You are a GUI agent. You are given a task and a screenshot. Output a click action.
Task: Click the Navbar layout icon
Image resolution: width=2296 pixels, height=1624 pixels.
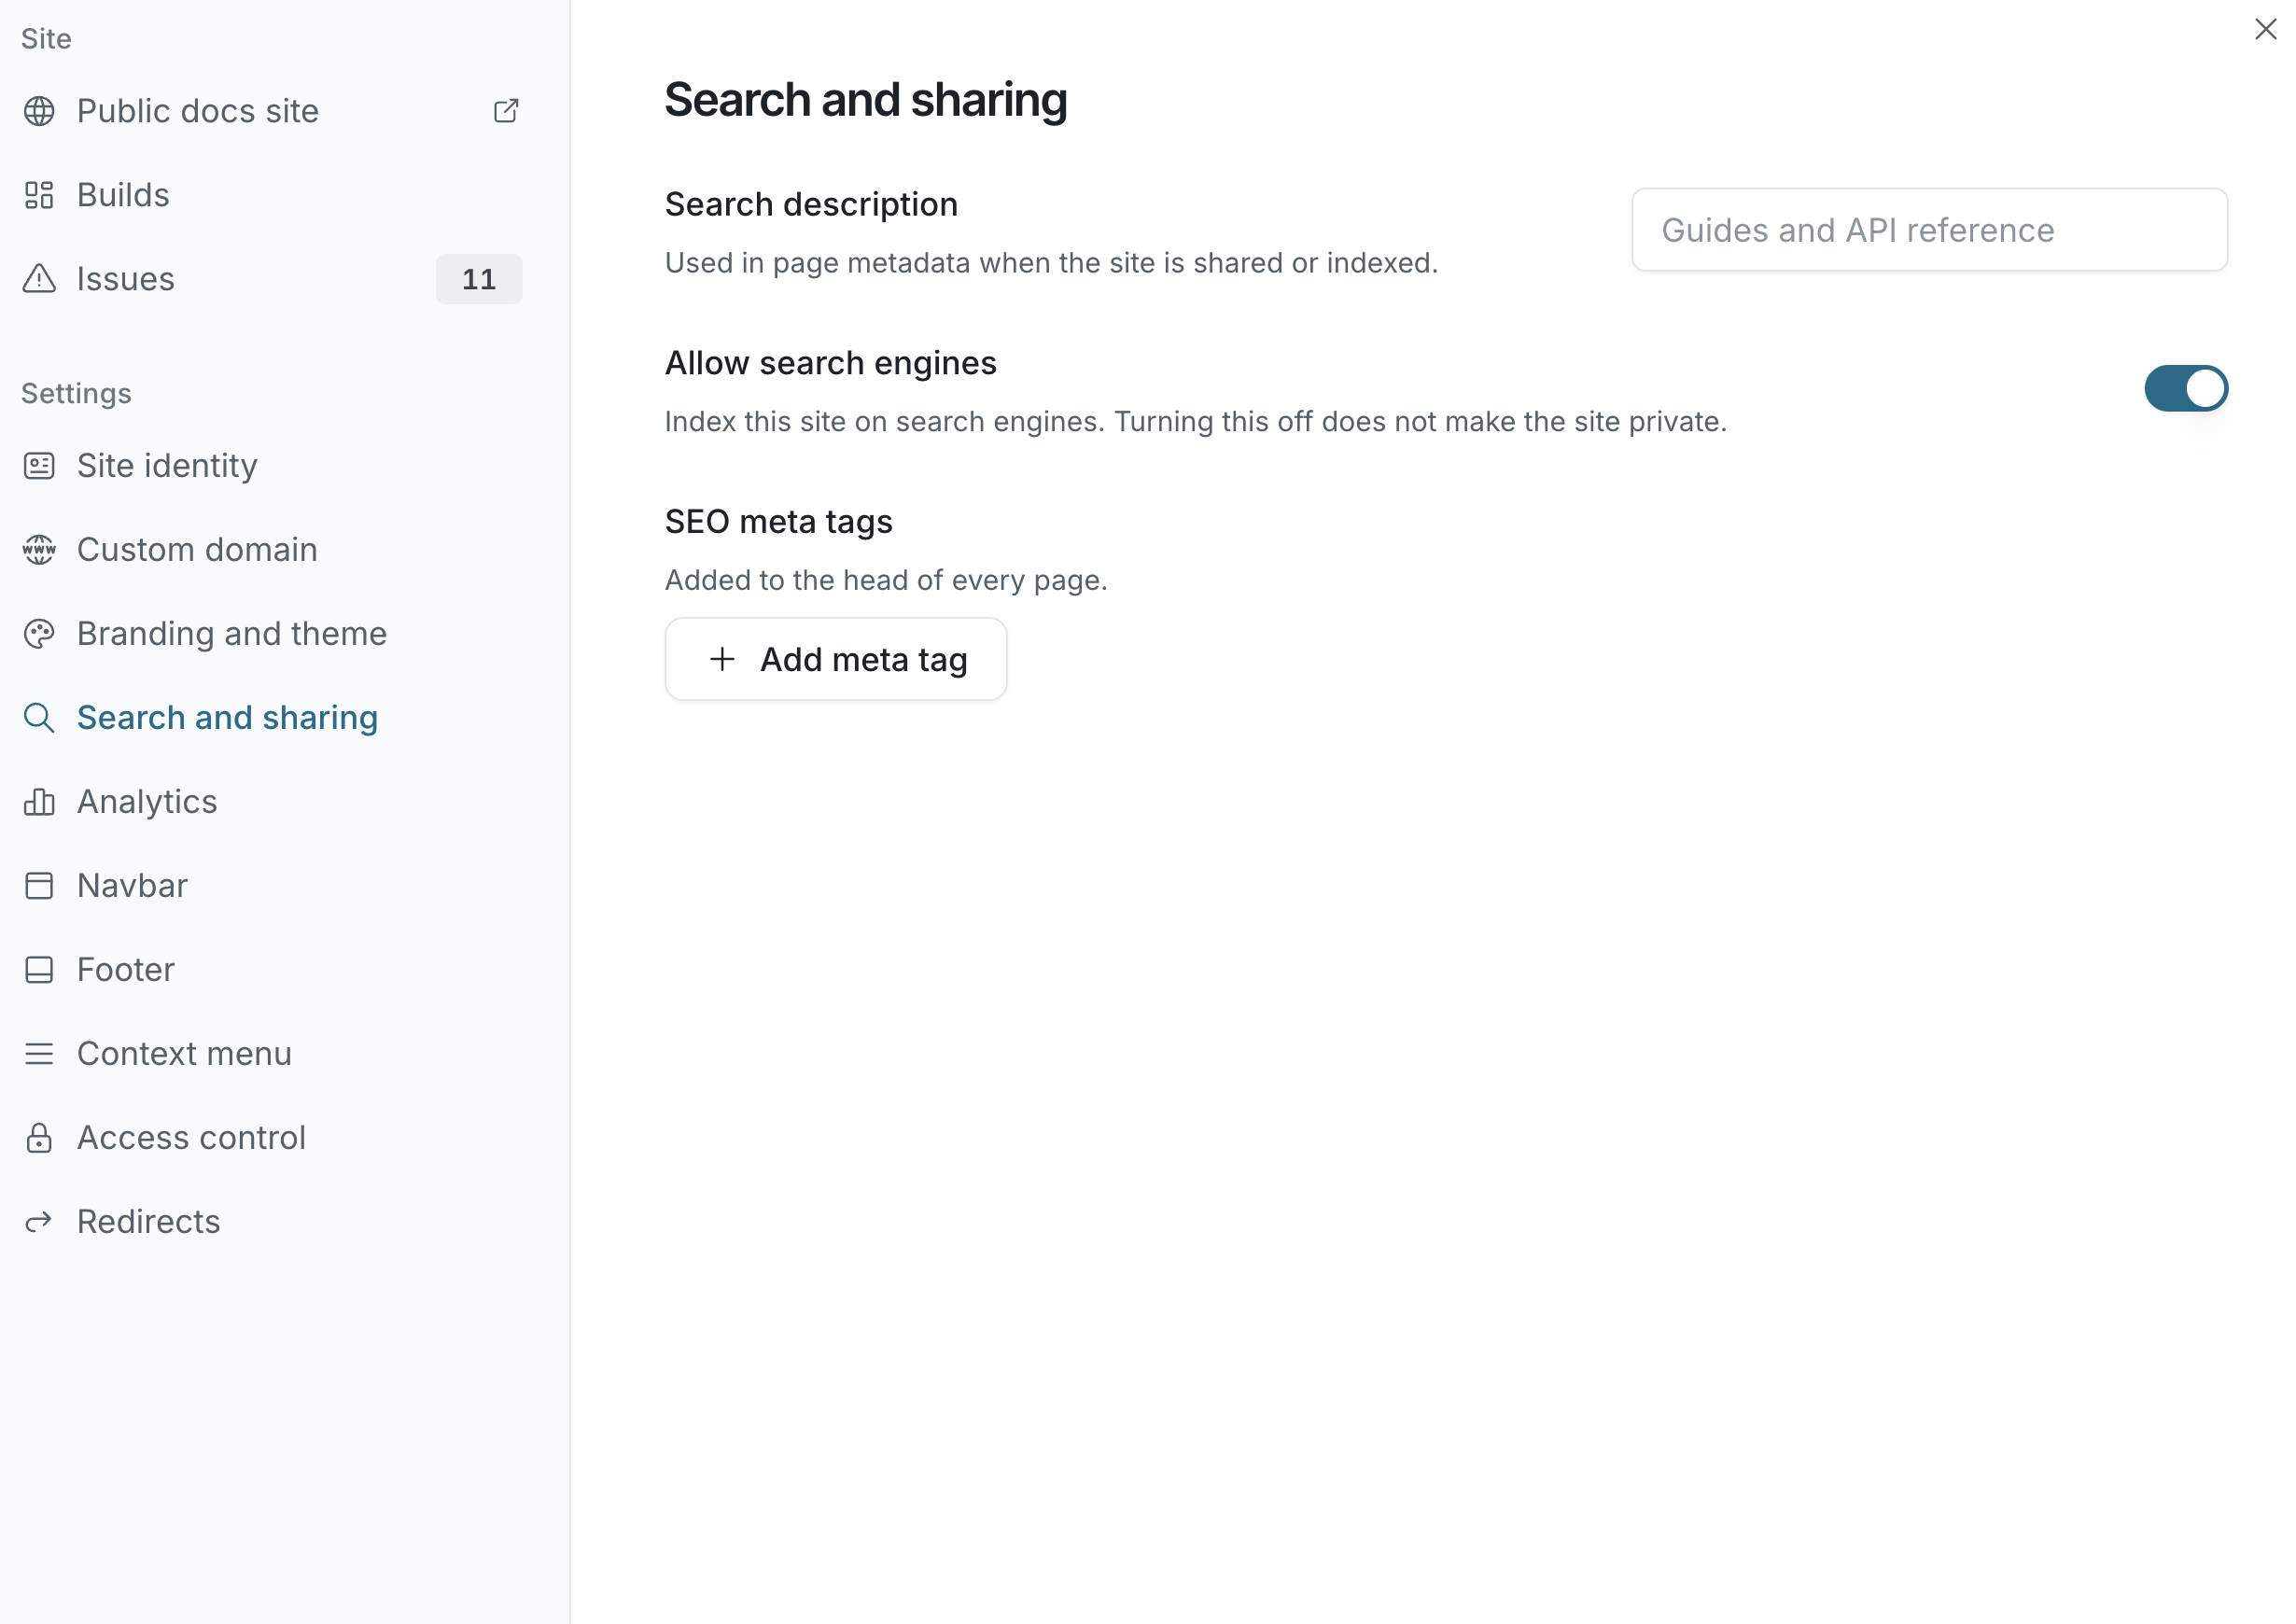pos(39,886)
